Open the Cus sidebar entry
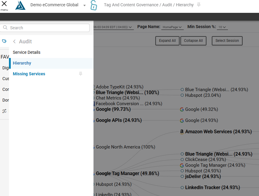 click(x=6, y=79)
